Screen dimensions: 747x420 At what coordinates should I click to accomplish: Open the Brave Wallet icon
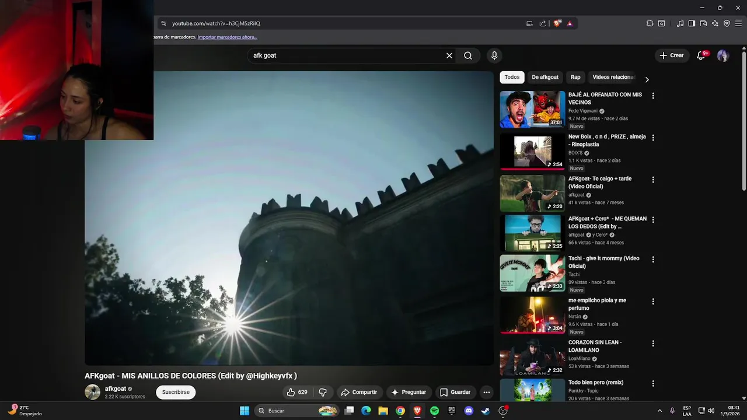703,23
